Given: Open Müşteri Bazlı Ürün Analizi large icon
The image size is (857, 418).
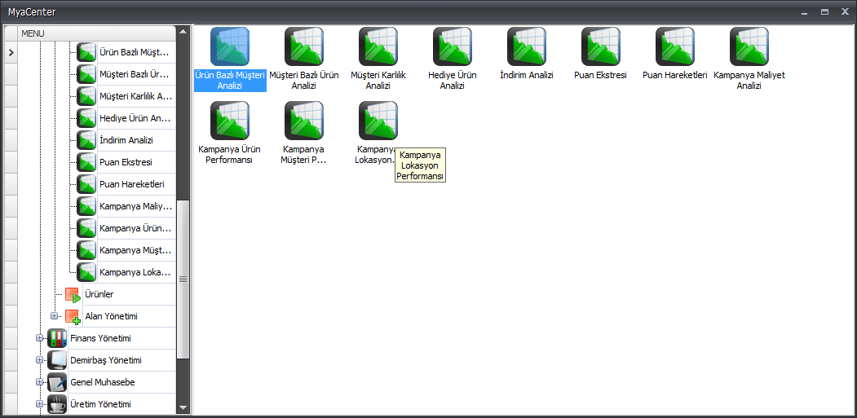Looking at the screenshot, I should tap(304, 46).
